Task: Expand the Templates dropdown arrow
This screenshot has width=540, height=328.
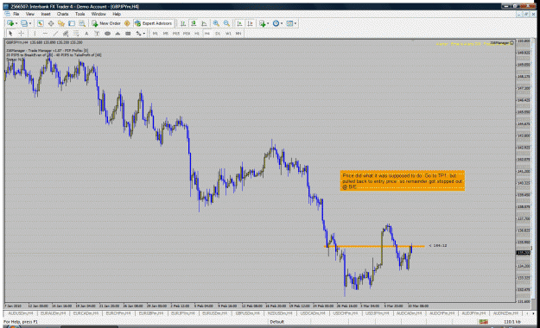Action: click(295, 23)
